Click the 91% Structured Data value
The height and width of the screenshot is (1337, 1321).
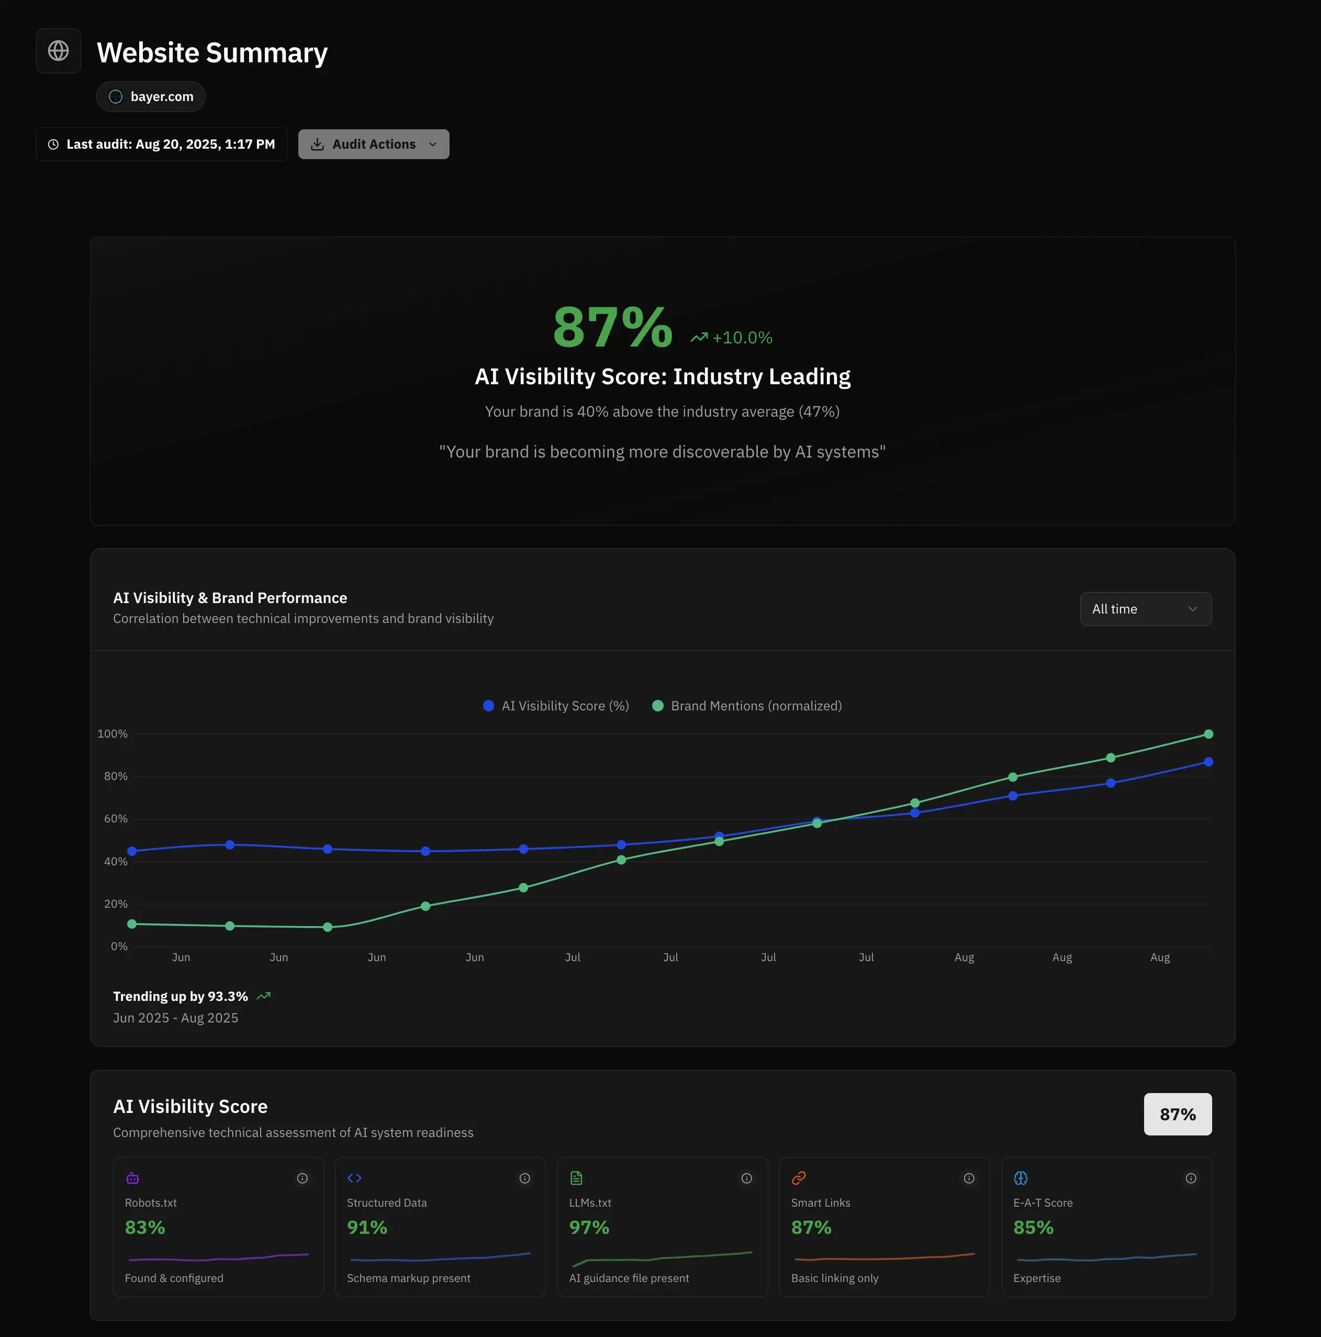(367, 1227)
